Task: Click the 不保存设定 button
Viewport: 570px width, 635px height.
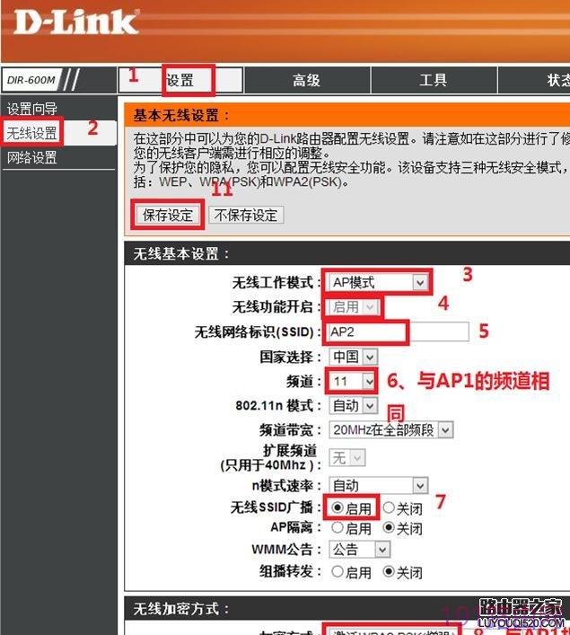Action: tap(246, 215)
